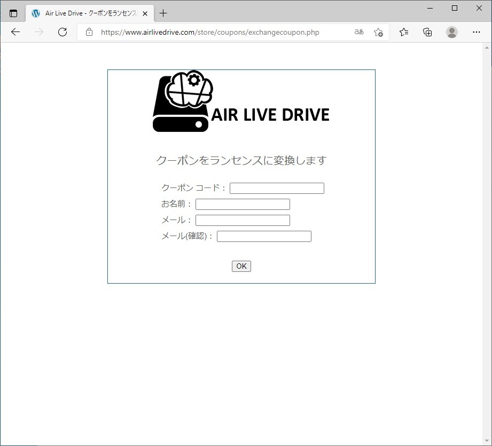Click the メール(確認) label
This screenshot has height=446, width=492.
click(x=187, y=236)
